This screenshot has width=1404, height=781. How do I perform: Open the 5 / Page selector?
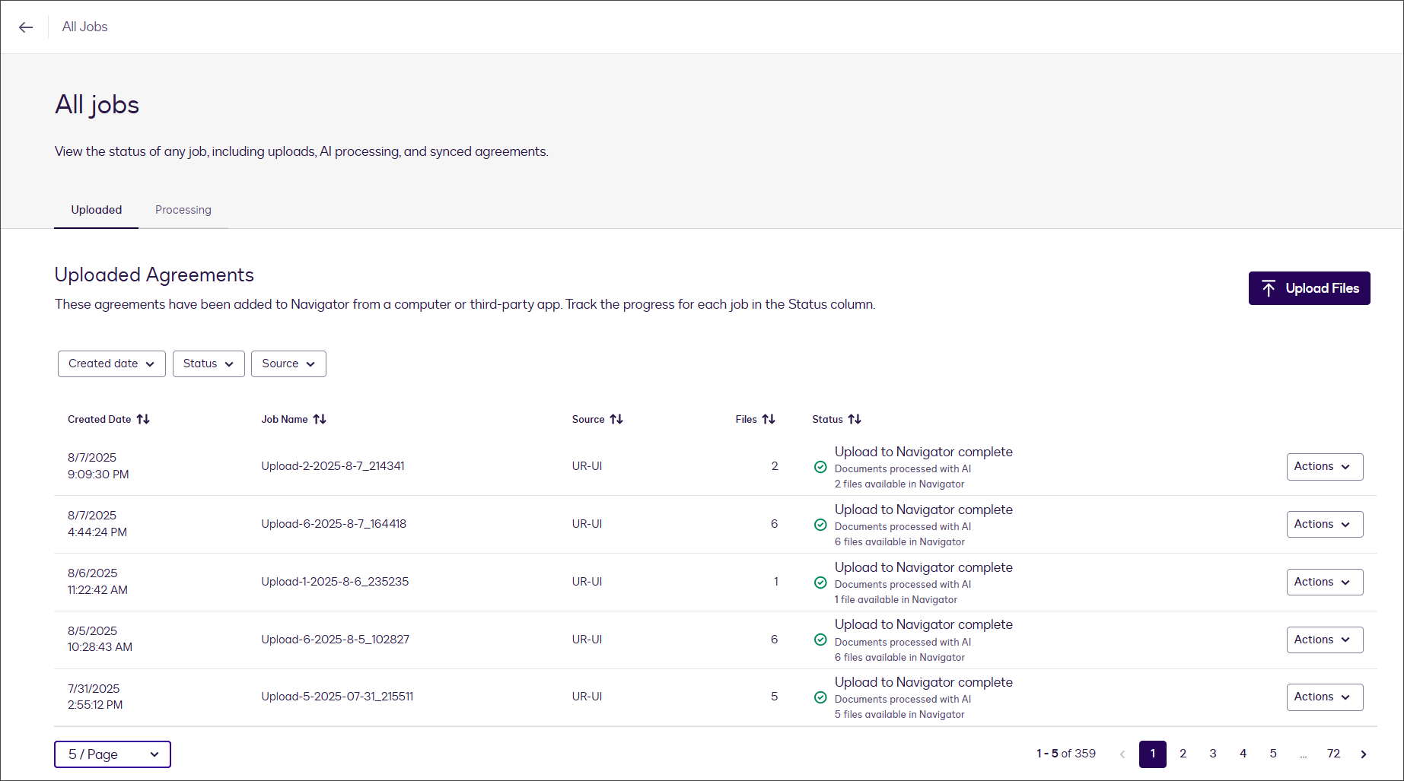pos(112,754)
